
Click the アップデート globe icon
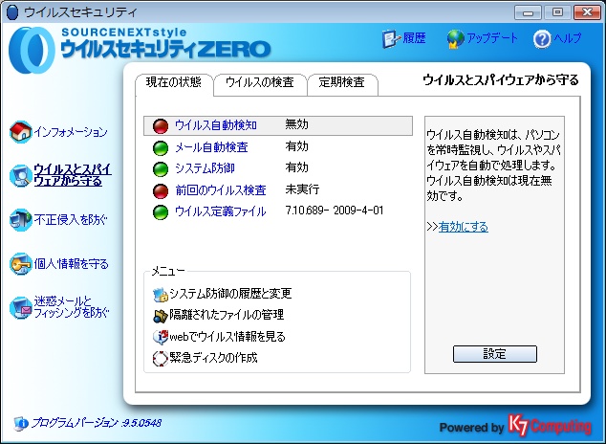455,39
